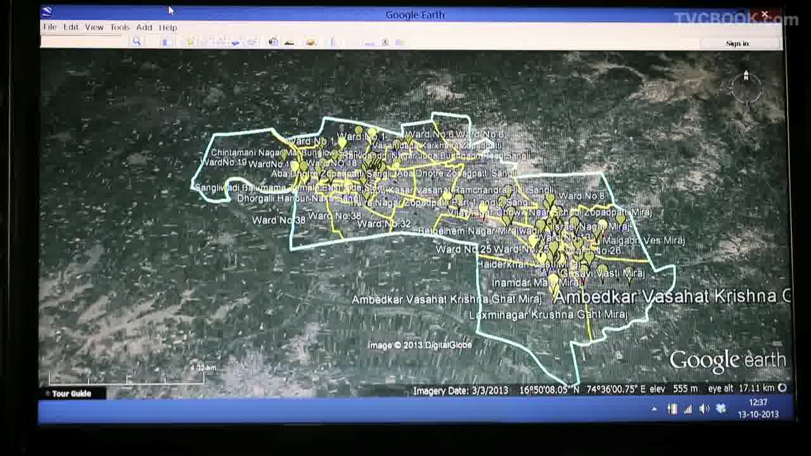811x456 pixels.
Task: Click the print toolbar icon
Action: pos(385,42)
